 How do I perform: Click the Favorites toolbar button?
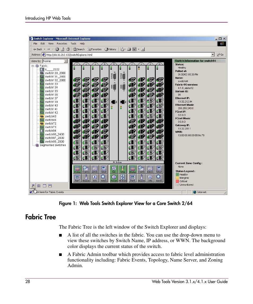pos(94,49)
